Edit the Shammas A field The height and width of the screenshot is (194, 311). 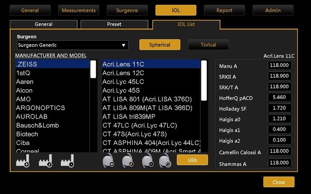[x=279, y=163]
